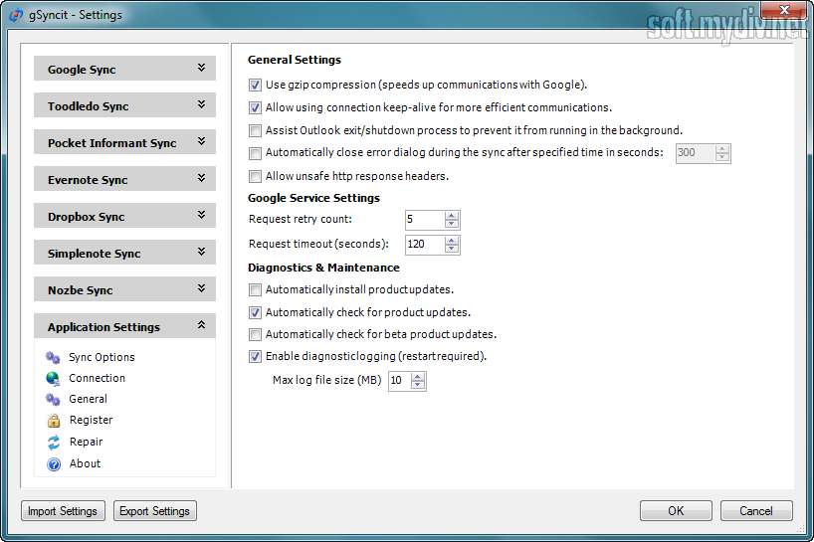Enable Assist Outlook exit/shutdown process
This screenshot has height=542, width=814.
[x=255, y=130]
